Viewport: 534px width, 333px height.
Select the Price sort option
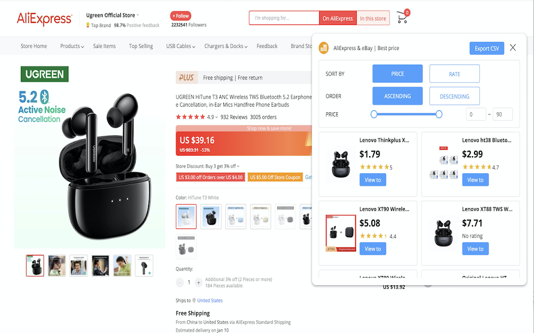tap(397, 74)
